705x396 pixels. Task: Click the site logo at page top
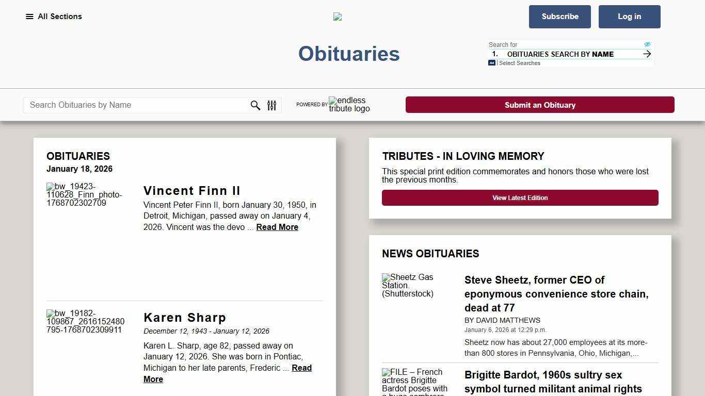338,16
